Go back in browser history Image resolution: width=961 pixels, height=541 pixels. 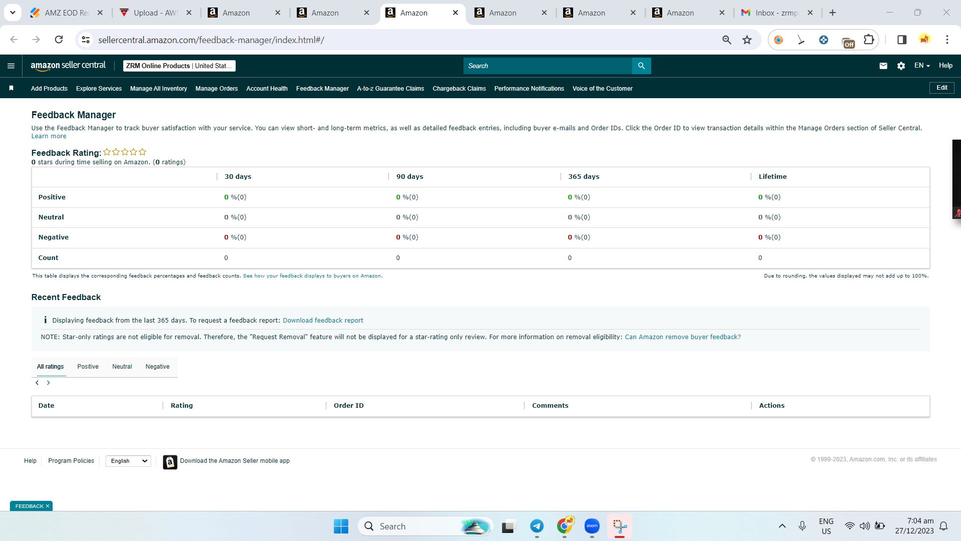click(14, 40)
